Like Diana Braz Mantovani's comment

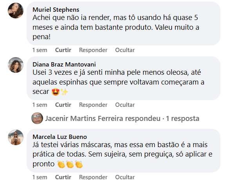tap(63, 105)
